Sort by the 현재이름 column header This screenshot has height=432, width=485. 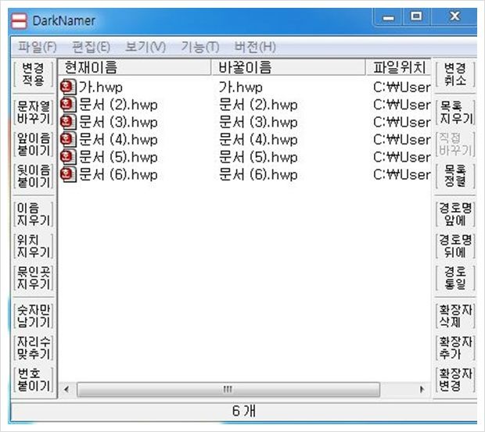tap(135, 67)
